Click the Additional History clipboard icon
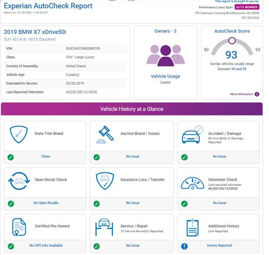 (x=192, y=227)
